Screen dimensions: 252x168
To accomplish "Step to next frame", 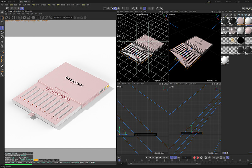I will tap(160, 158).
